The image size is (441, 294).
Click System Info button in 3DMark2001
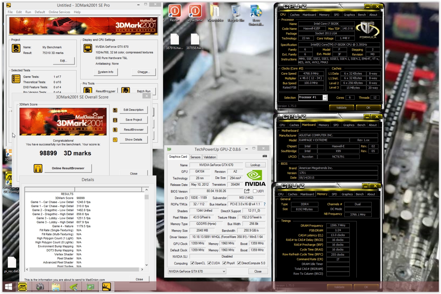click(x=105, y=72)
